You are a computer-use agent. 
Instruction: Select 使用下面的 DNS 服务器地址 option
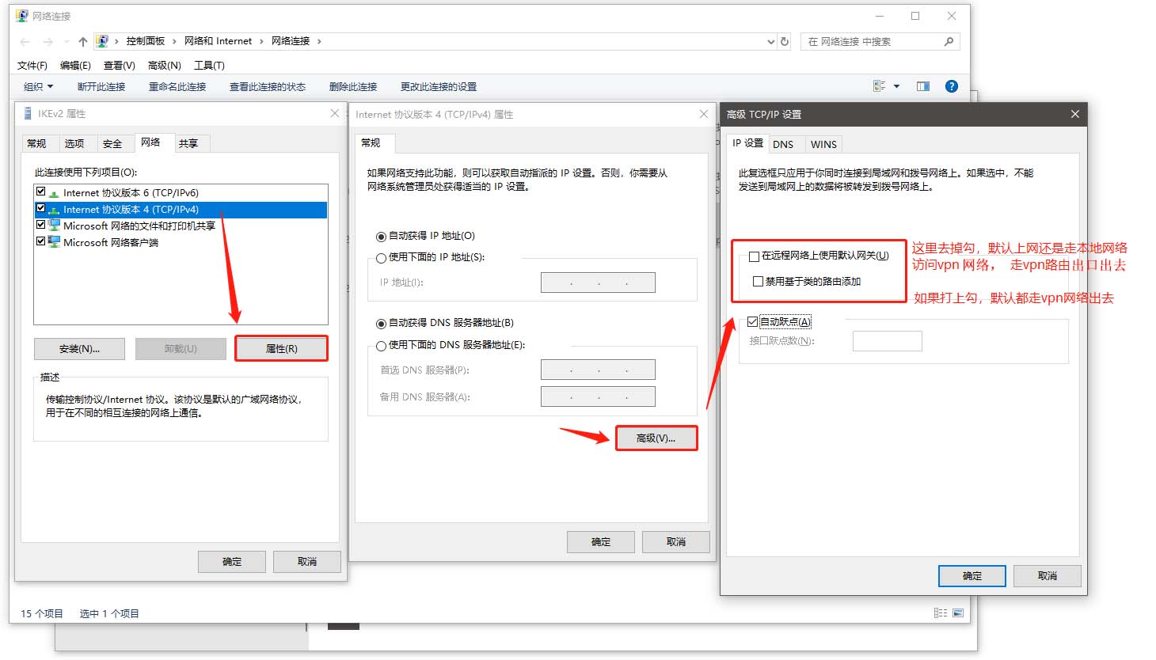point(381,346)
